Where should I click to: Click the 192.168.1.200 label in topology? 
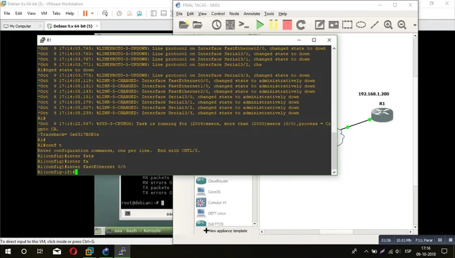click(x=374, y=94)
